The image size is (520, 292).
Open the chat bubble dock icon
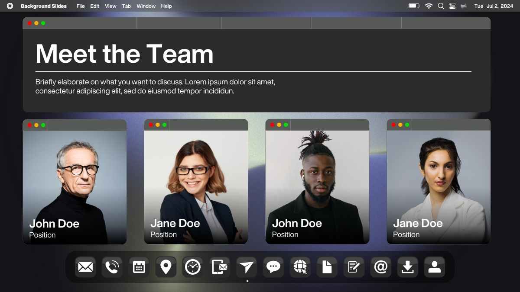click(273, 267)
